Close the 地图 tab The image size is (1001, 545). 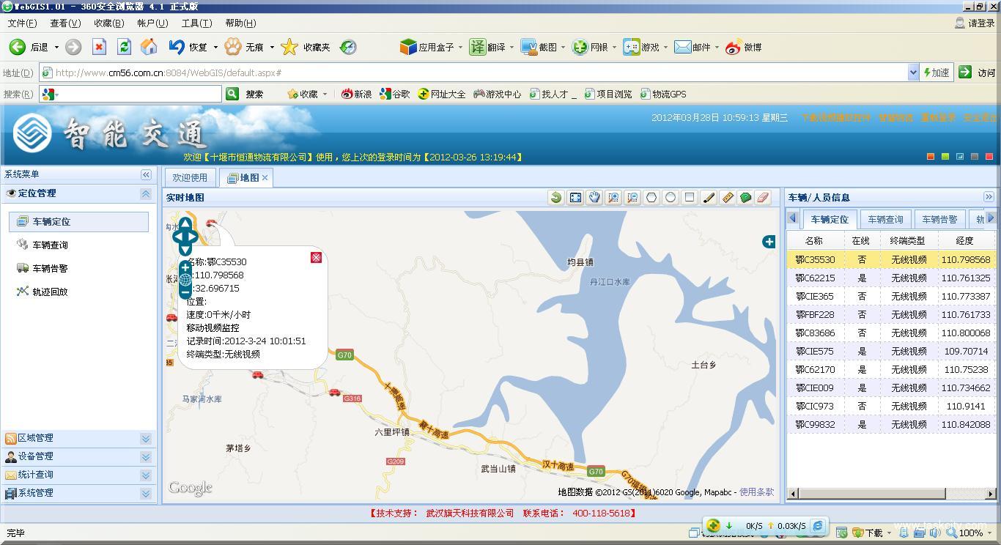coord(265,177)
